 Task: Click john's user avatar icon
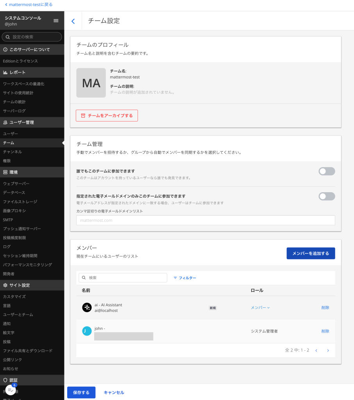tap(87, 331)
